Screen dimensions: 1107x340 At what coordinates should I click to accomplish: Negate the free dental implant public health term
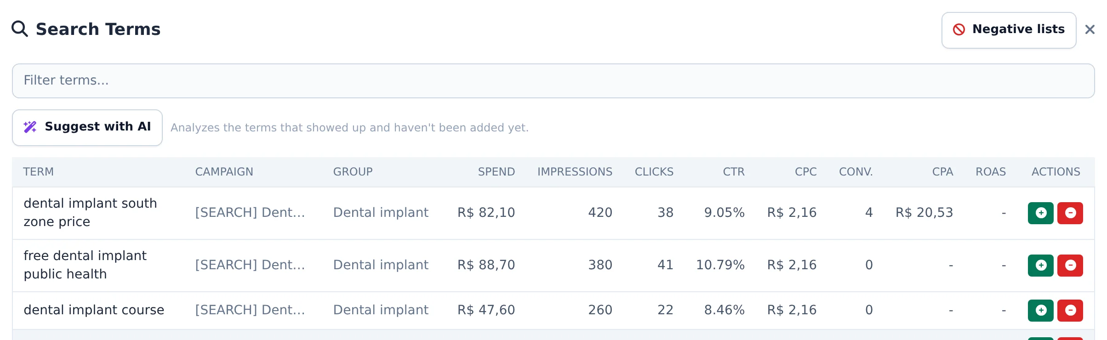coord(1070,266)
